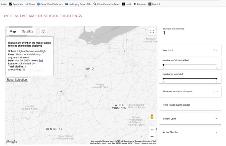Click Date: Nov 16, 2025 text
This screenshot has height=146, width=226.
pos(19,61)
